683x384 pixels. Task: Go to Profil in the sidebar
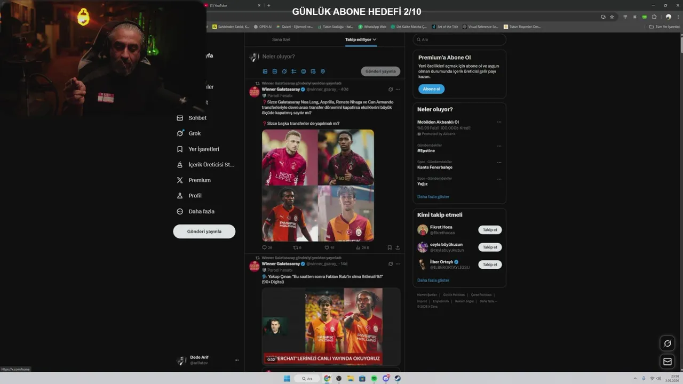pyautogui.click(x=189, y=196)
